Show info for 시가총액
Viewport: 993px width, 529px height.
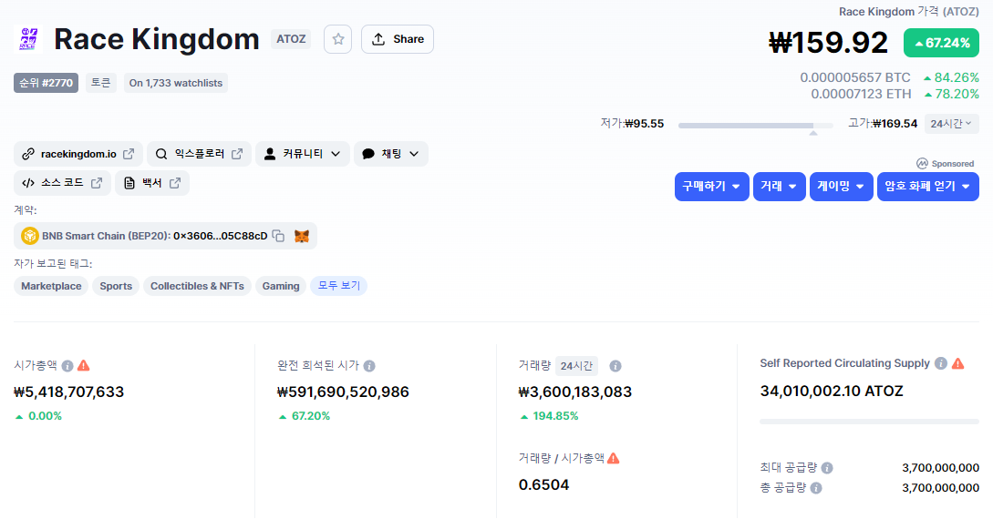67,366
